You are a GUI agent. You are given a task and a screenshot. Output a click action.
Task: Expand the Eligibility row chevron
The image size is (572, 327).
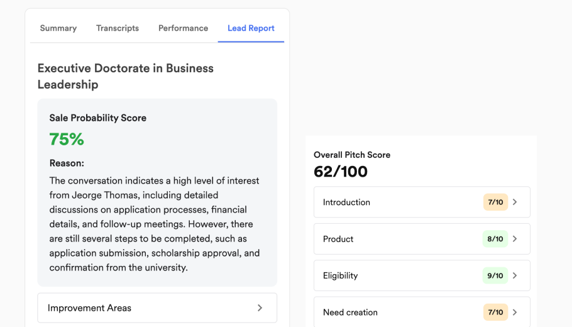[515, 275]
